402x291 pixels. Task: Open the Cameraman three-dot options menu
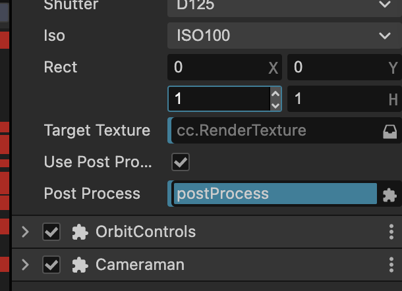point(392,265)
